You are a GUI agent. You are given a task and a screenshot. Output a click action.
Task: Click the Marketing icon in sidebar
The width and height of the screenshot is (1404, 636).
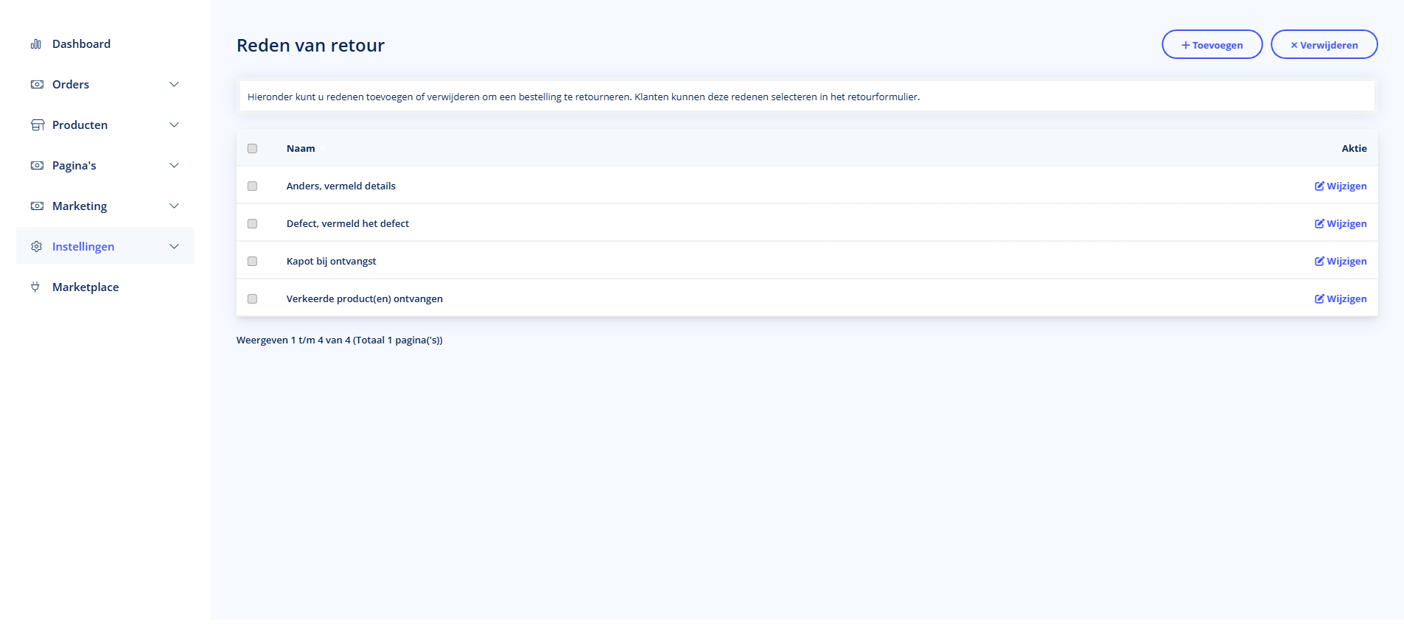tap(37, 206)
